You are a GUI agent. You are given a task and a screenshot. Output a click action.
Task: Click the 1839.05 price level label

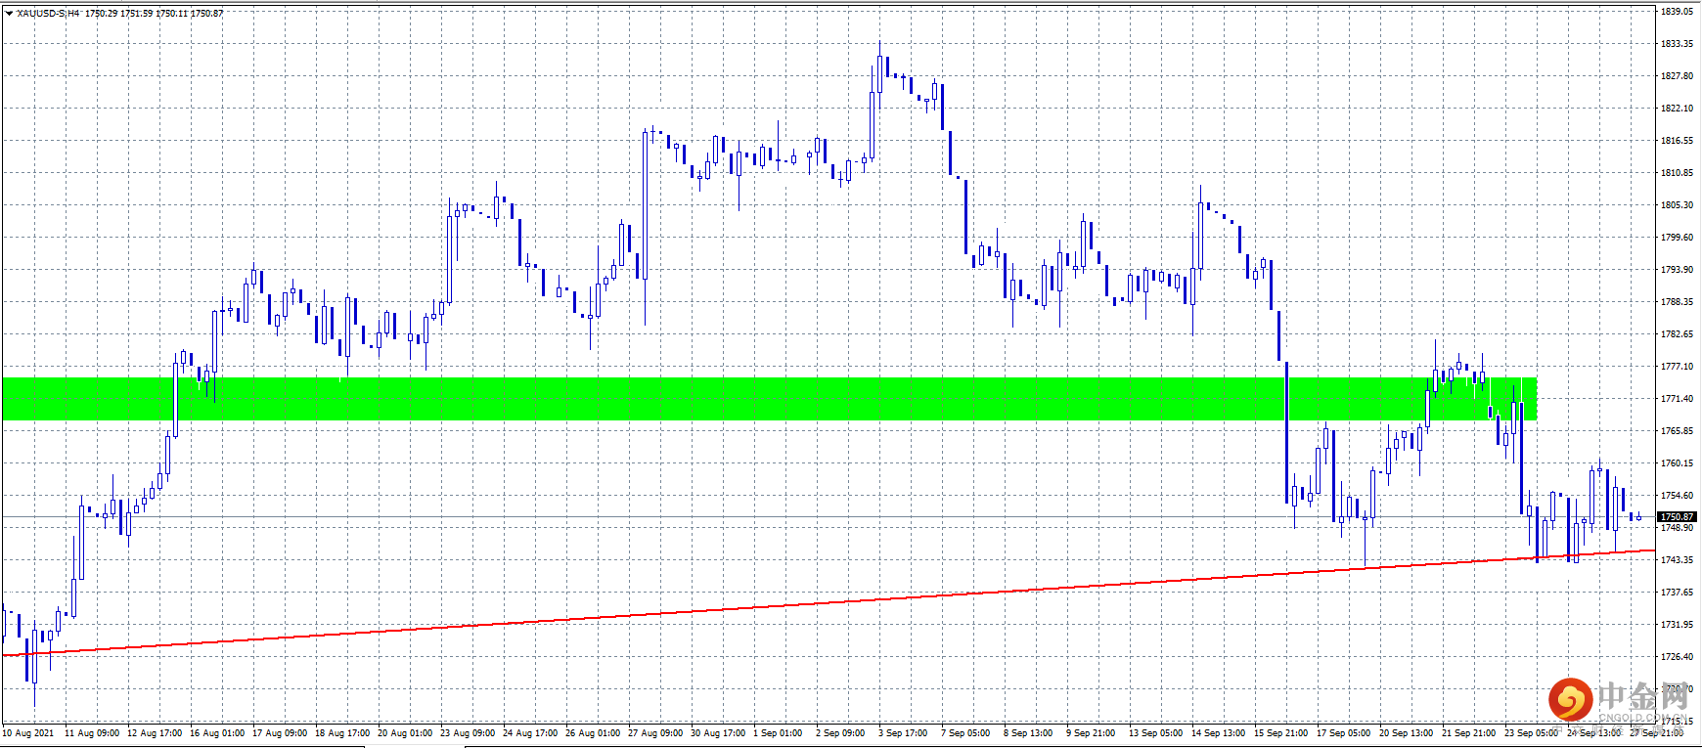(1677, 12)
